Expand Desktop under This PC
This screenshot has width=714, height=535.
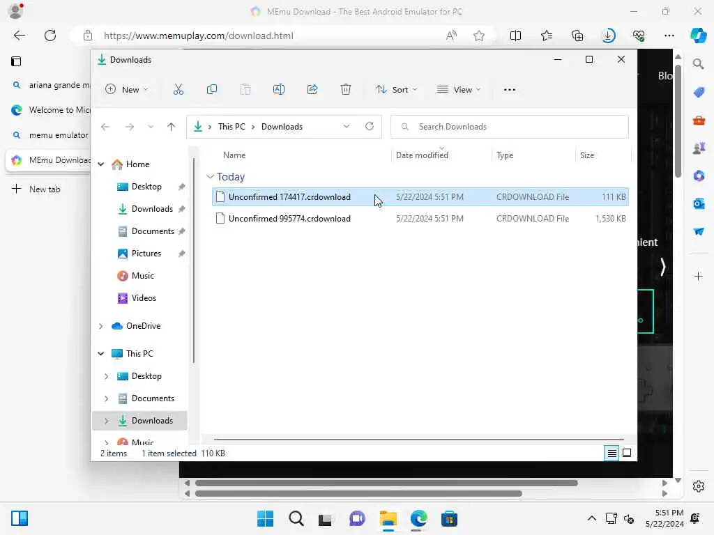tap(106, 376)
